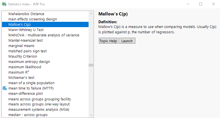Click the JMP app icon in title bar

pyautogui.click(x=4, y=4)
